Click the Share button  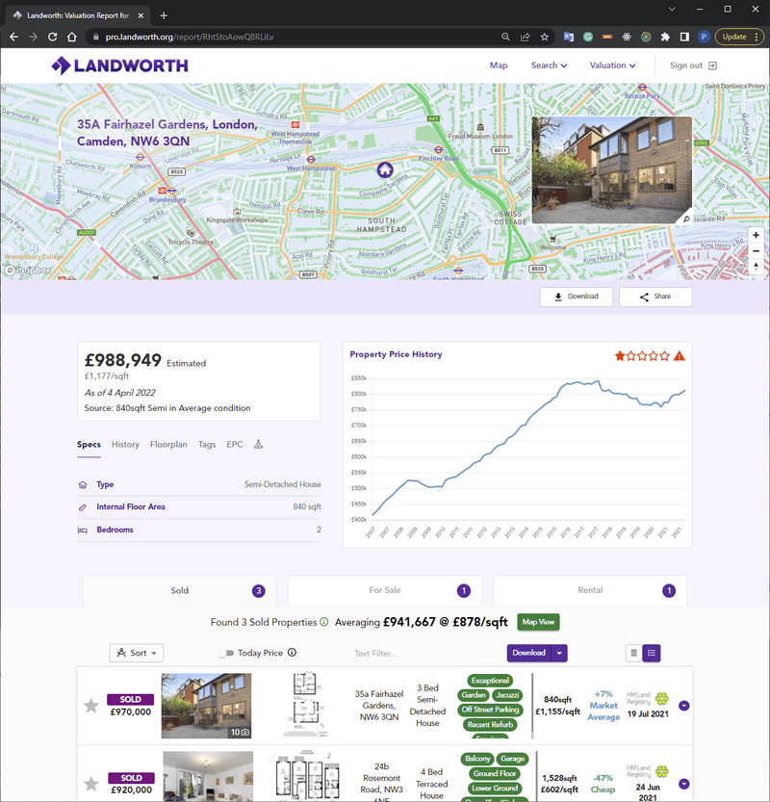(655, 297)
